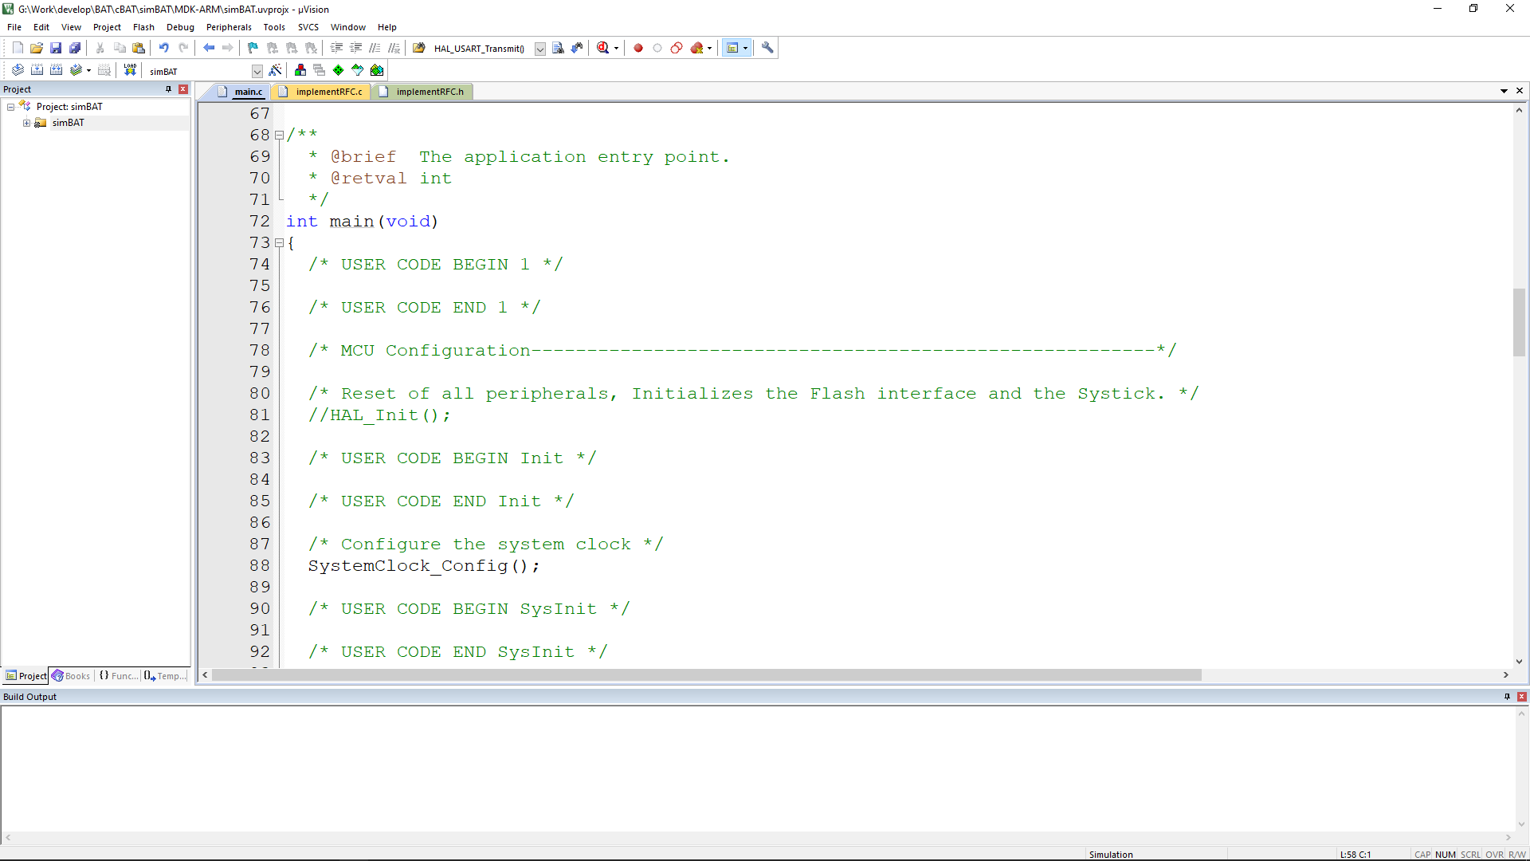Start a debug session
The width and height of the screenshot is (1530, 861).
click(606, 48)
